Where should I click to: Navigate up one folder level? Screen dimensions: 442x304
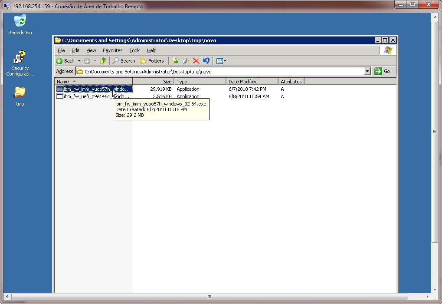click(x=103, y=60)
